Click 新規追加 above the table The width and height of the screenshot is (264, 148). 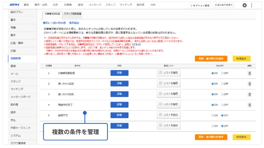click(241, 59)
